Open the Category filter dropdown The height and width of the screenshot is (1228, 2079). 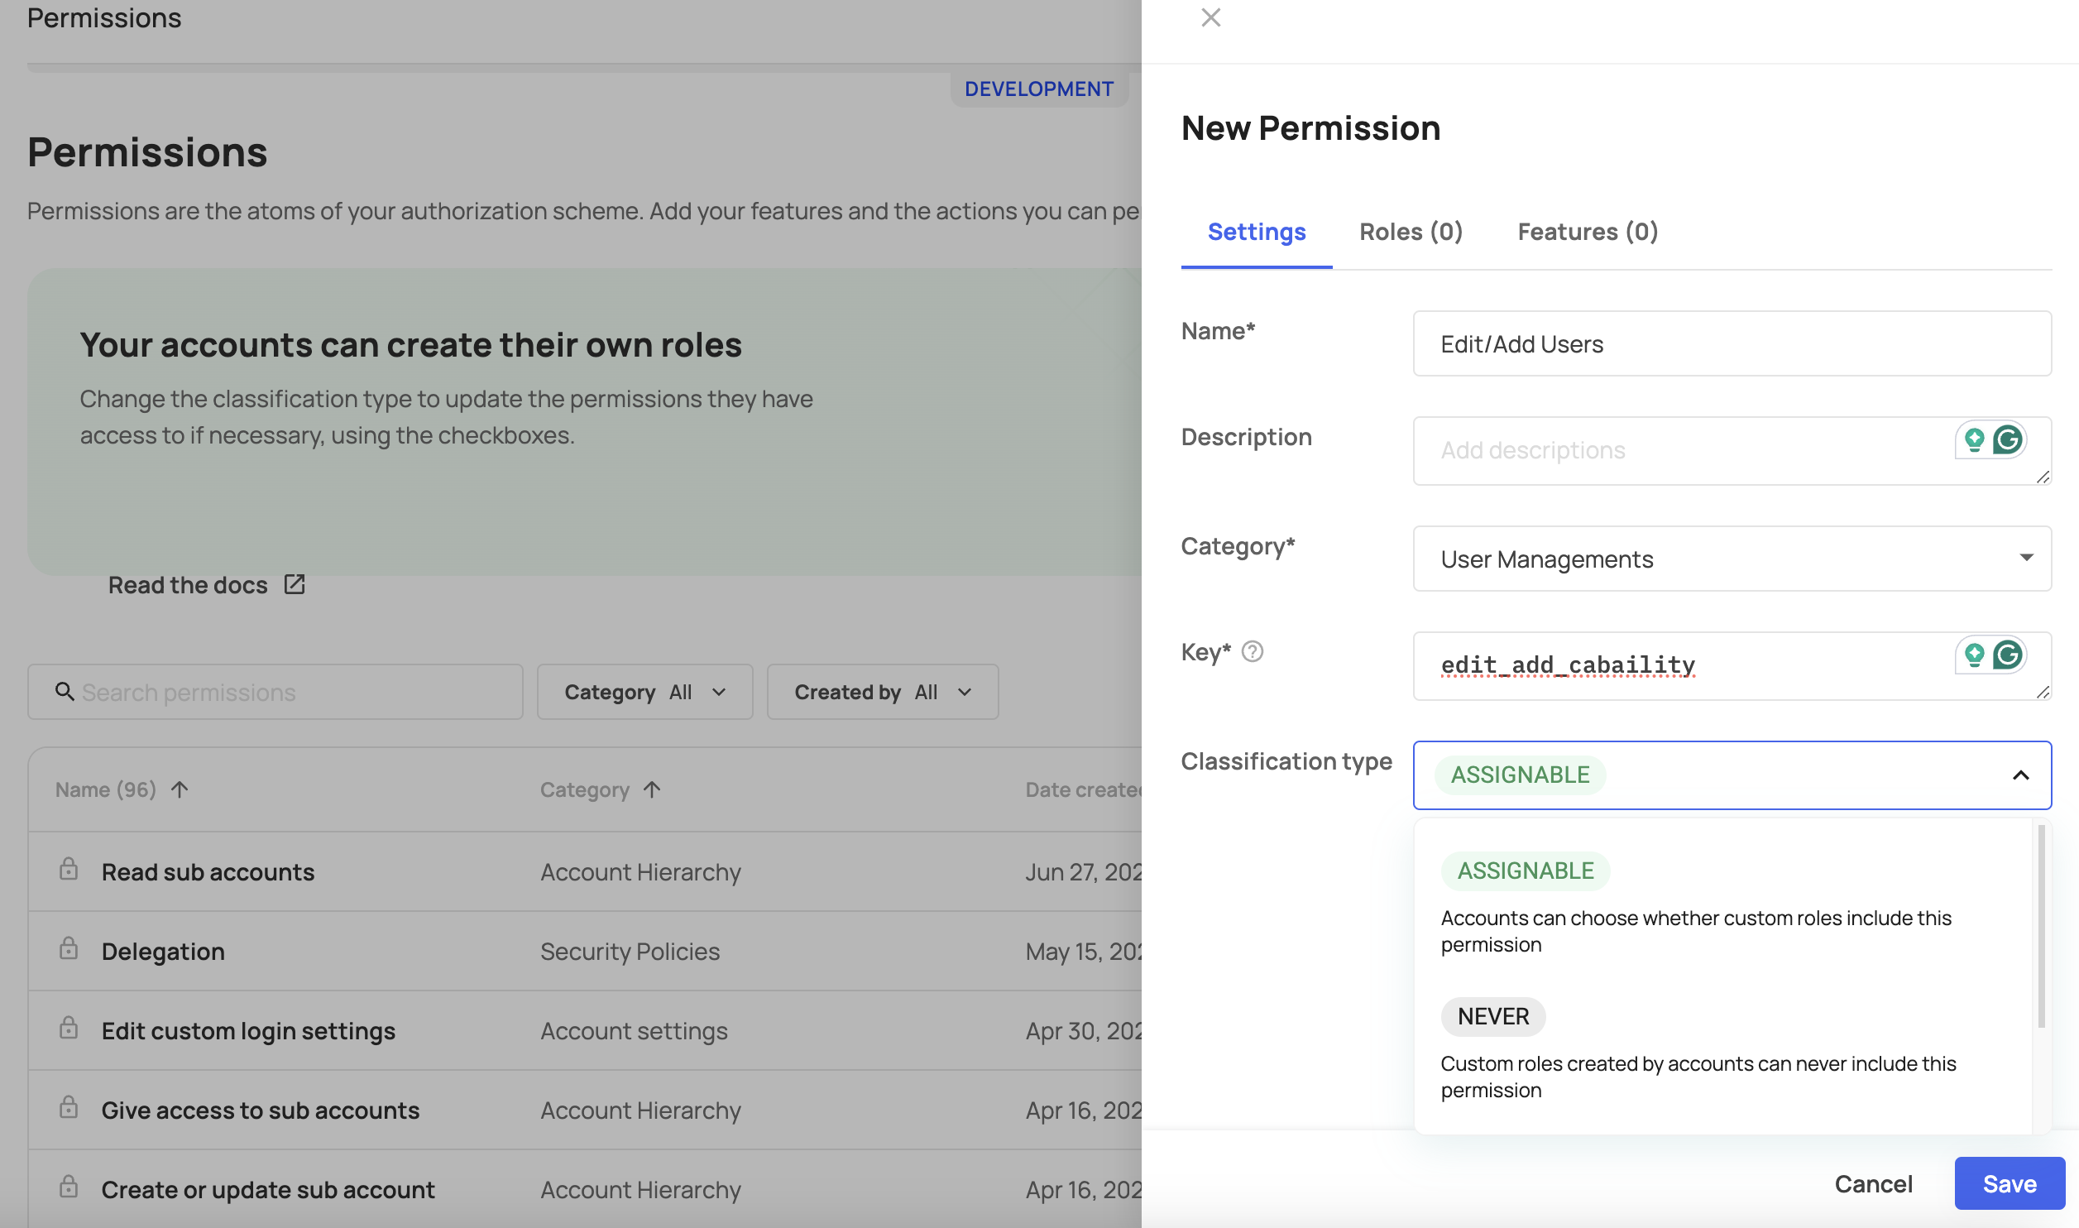point(644,692)
